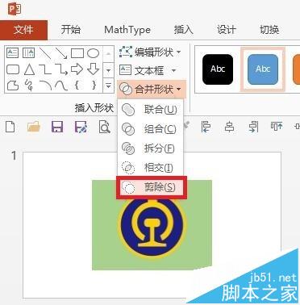
Task: Pick the arrow line shape
Action: click(61, 53)
